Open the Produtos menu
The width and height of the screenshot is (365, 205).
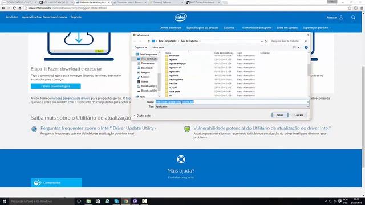tap(12, 17)
